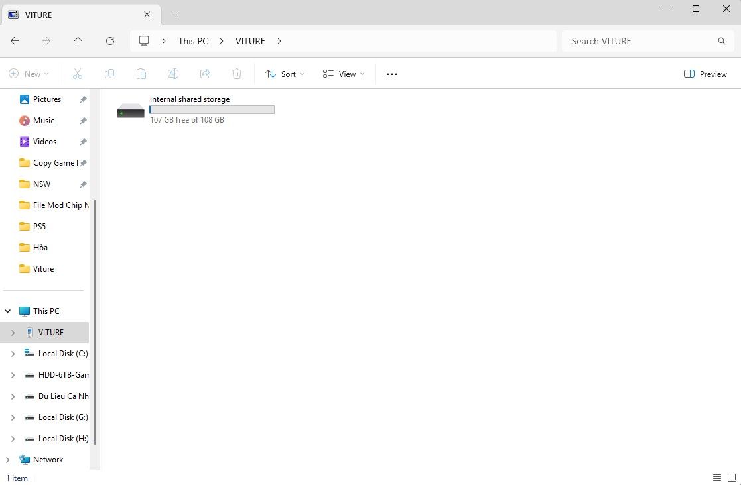This screenshot has width=741, height=485.
Task: Click the Delete trash icon
Action: [x=237, y=74]
